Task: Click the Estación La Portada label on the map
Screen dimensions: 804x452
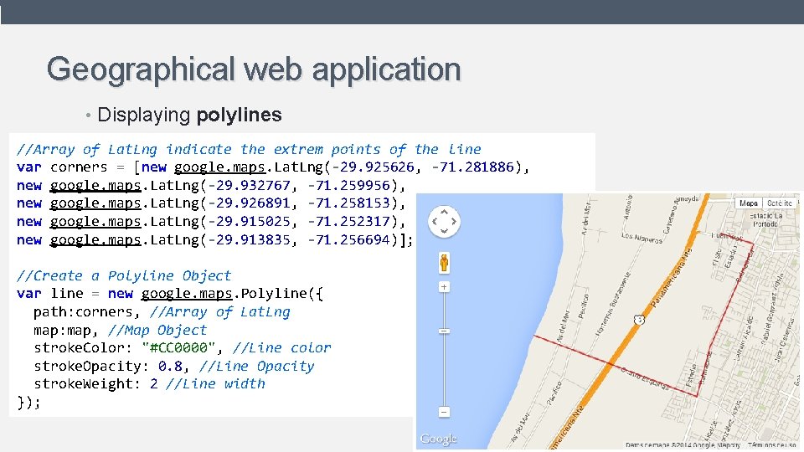Action: 765,220
